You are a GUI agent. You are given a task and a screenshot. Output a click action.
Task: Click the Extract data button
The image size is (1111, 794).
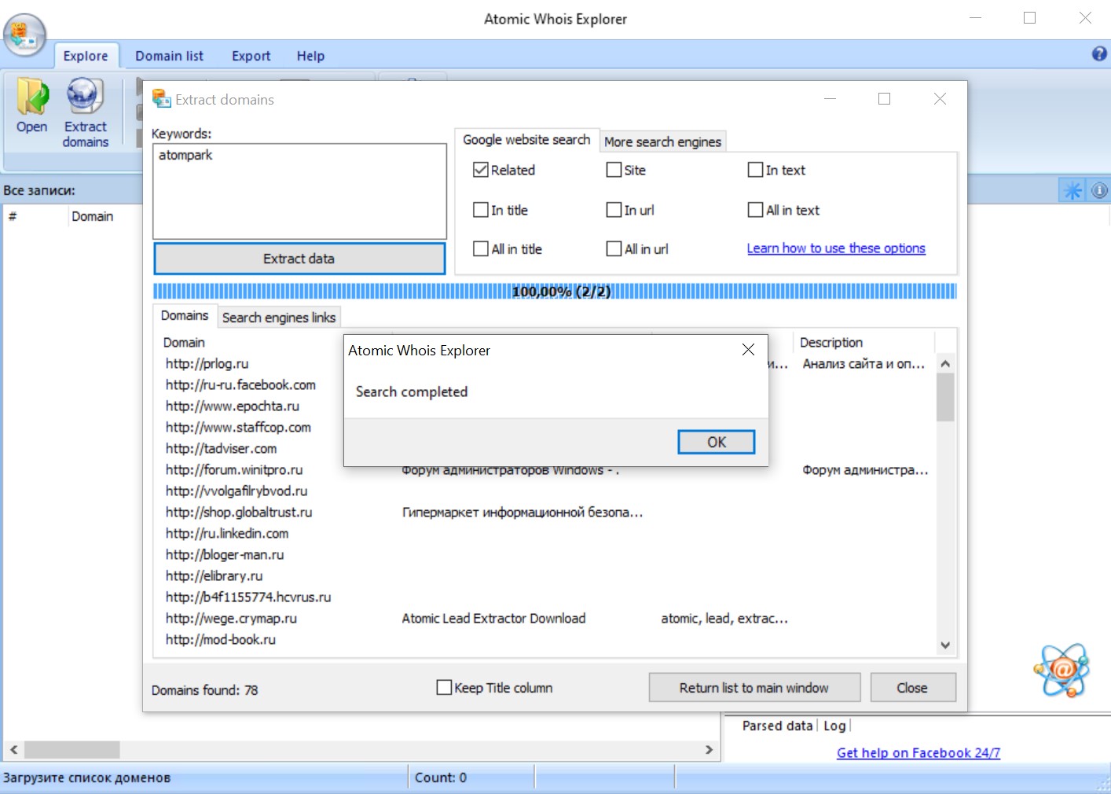[299, 259]
